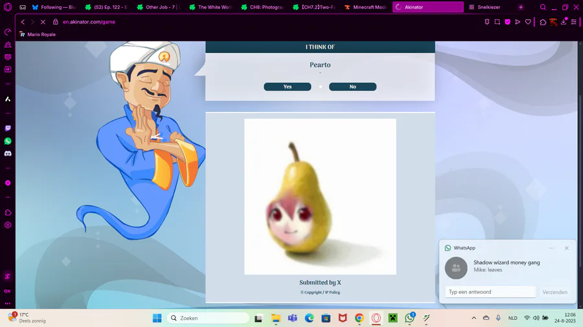Open the Mario Royale bookmark
This screenshot has width=583, height=327.
38,34
